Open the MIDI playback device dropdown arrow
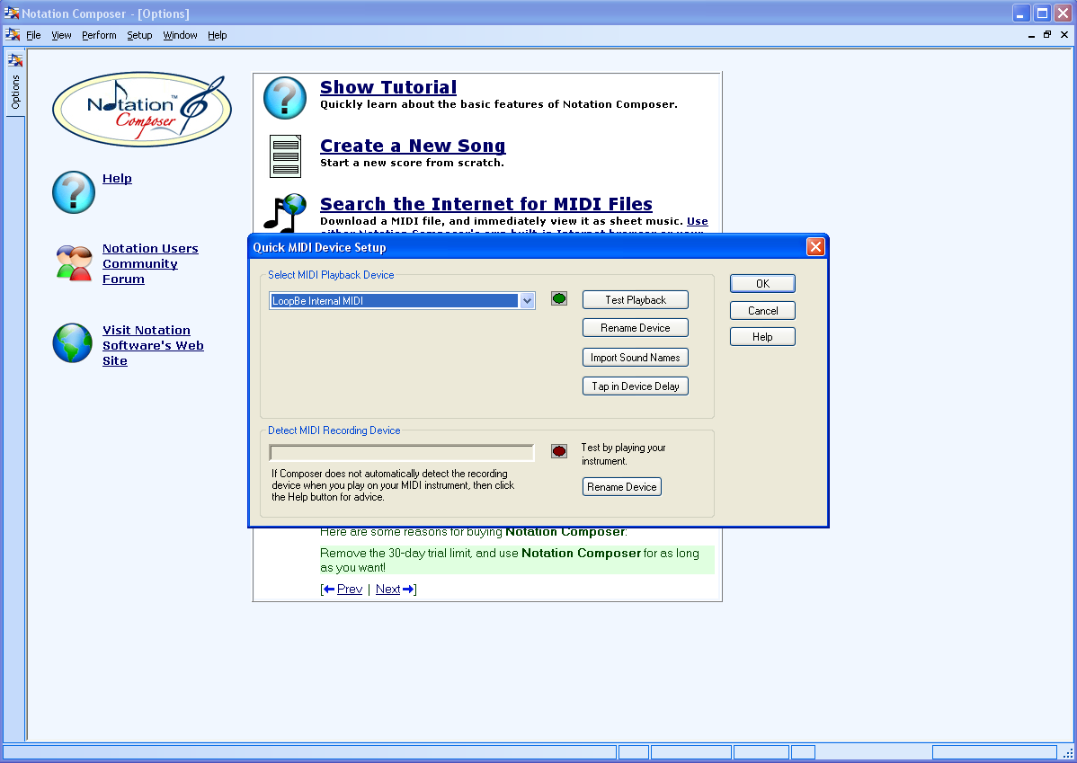 (527, 301)
